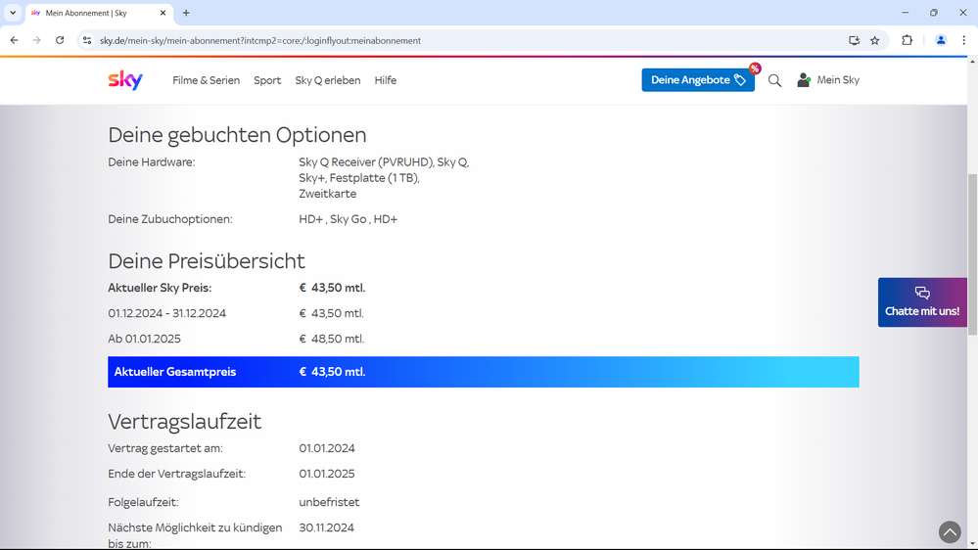Image resolution: width=978 pixels, height=550 pixels.
Task: Click the Deine Angebote button
Action: coord(698,80)
